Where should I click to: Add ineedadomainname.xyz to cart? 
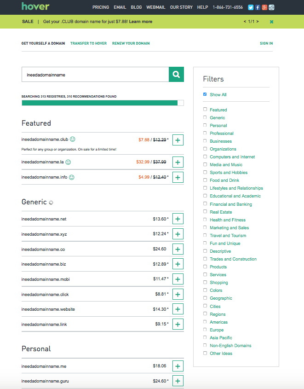coord(178,234)
